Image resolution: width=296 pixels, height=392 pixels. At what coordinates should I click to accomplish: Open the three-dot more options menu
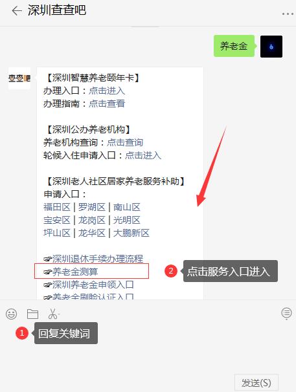point(288,14)
